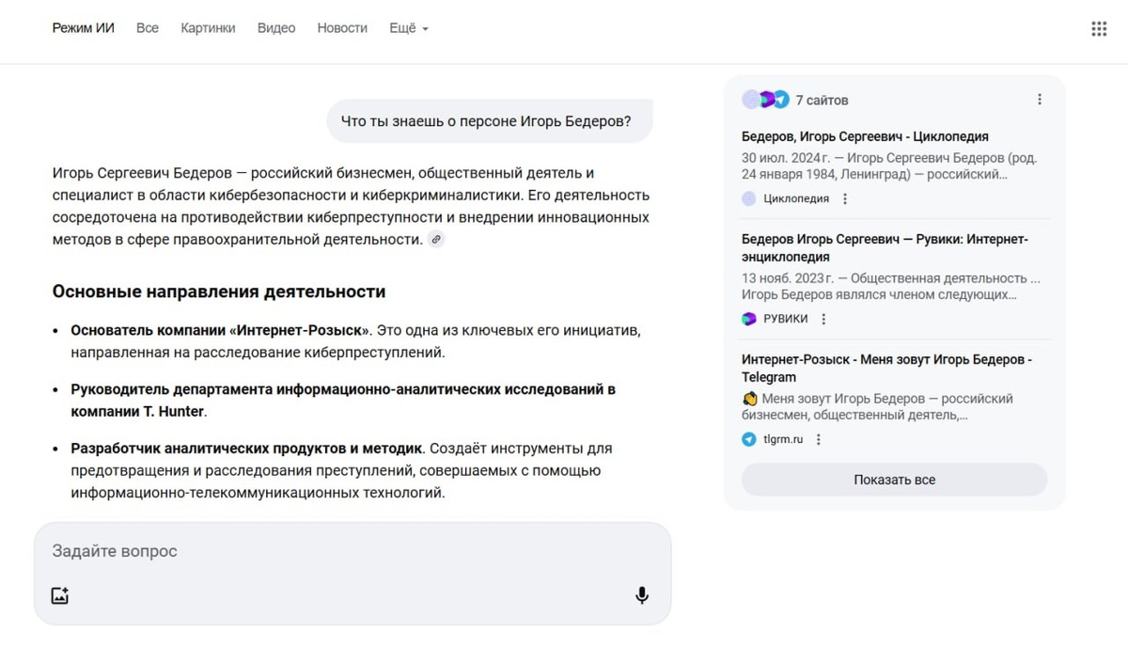Click the snippet dated 13 нояб. 2023 г.

pos(891,287)
